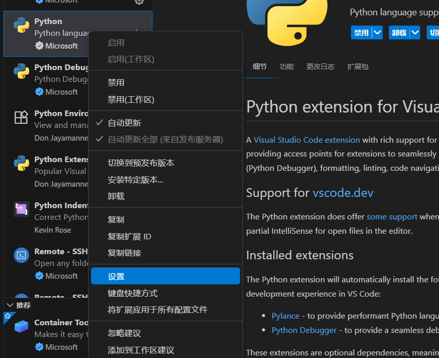
Task: Choose 将扩展应用于所有配置文件 menu item
Action: (x=165, y=309)
